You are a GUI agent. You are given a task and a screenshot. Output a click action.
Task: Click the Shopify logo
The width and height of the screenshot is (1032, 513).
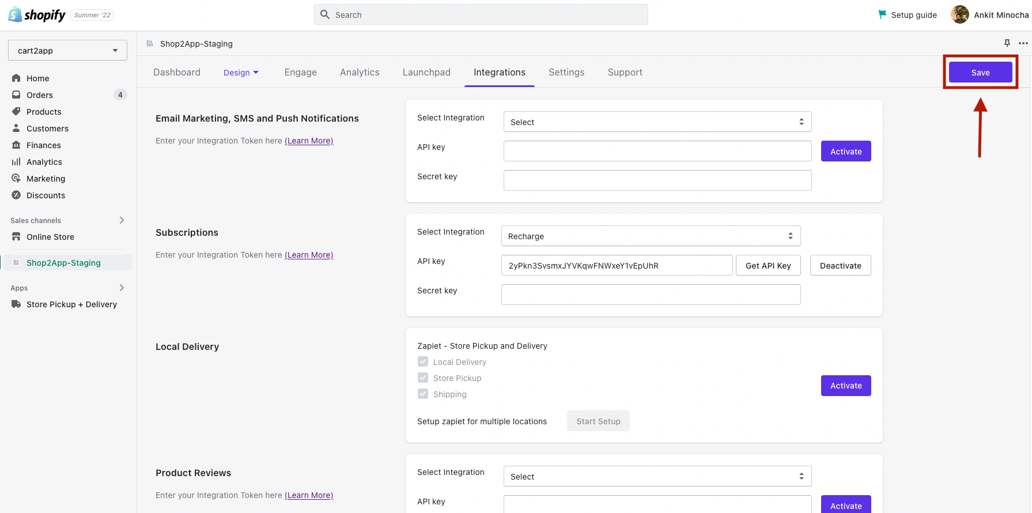click(37, 15)
